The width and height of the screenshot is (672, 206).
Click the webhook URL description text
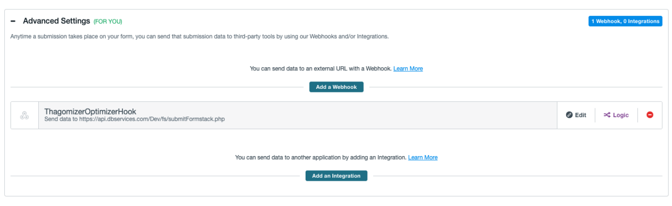[134, 119]
